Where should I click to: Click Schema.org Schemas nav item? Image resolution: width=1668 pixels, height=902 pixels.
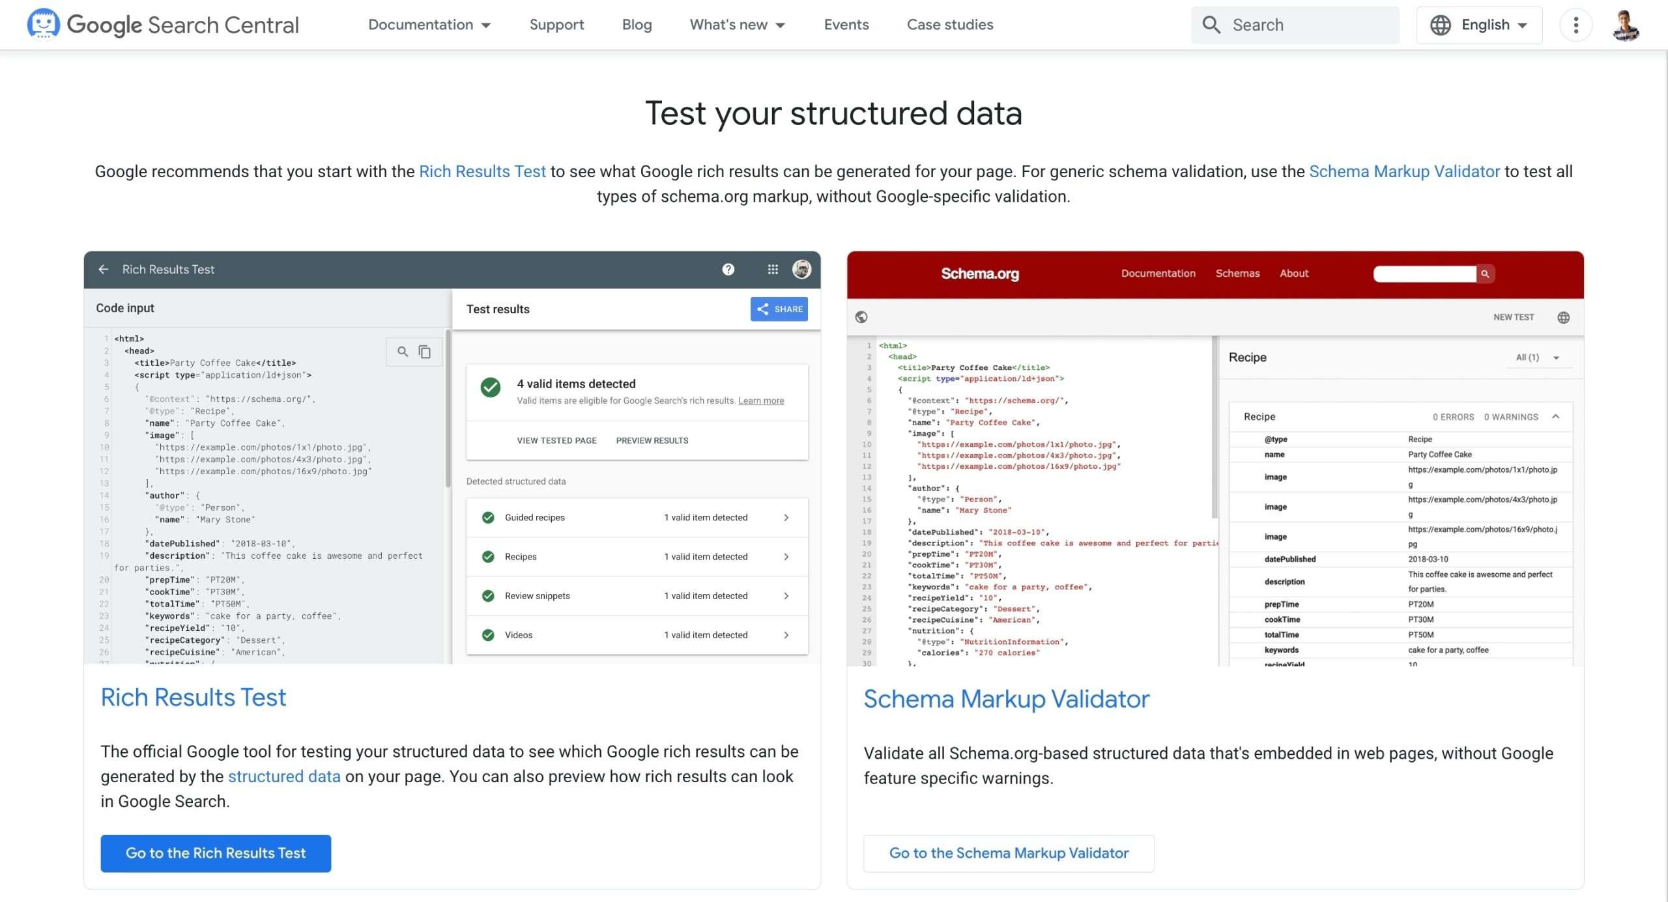pyautogui.click(x=1237, y=274)
